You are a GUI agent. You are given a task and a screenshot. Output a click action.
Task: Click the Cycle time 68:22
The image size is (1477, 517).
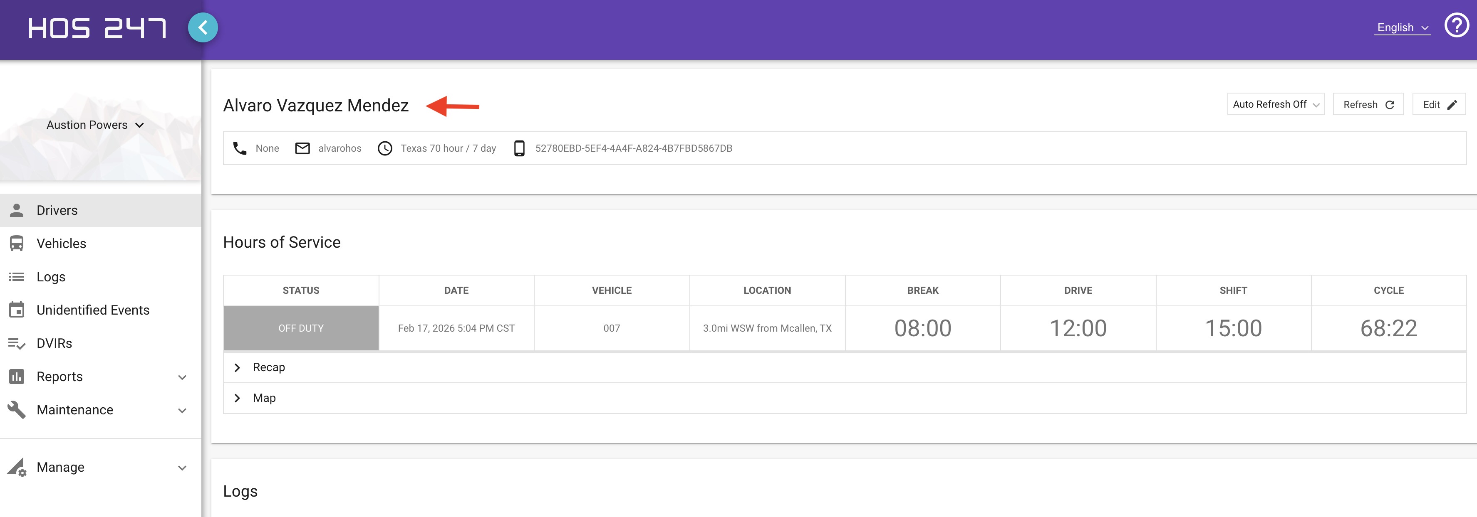(x=1389, y=328)
